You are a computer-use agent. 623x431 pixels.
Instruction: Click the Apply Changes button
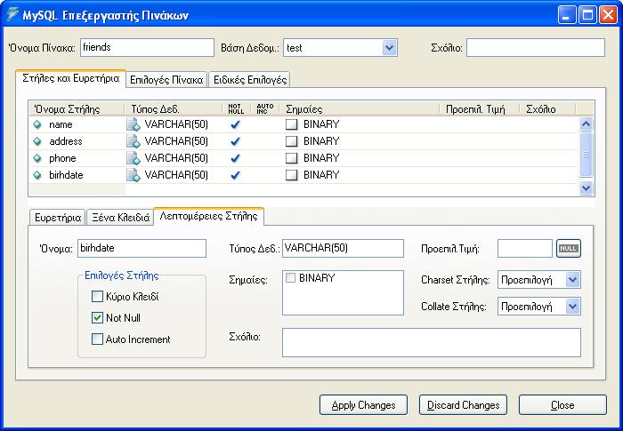(x=363, y=405)
